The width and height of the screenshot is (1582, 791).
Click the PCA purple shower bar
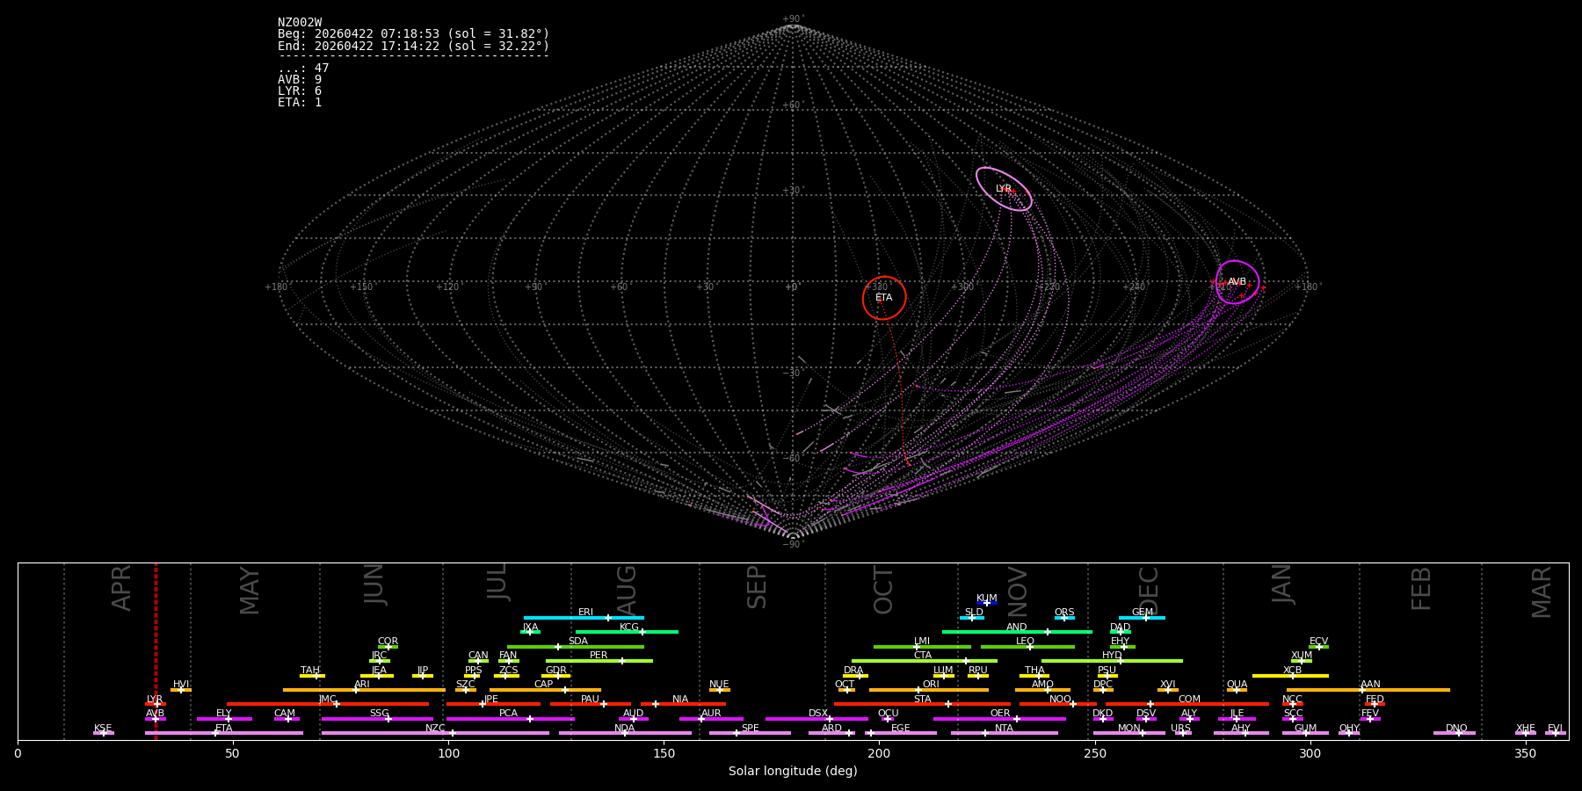click(x=510, y=719)
